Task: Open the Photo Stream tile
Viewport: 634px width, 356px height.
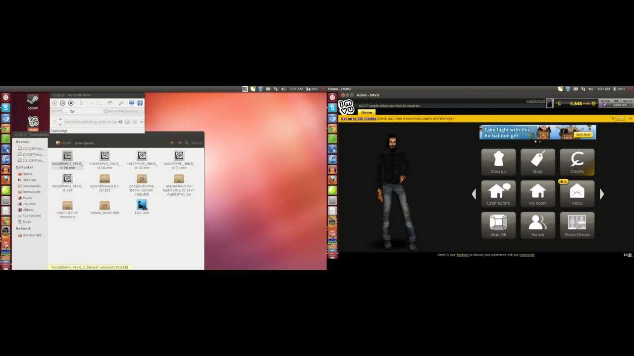Action: click(x=577, y=225)
